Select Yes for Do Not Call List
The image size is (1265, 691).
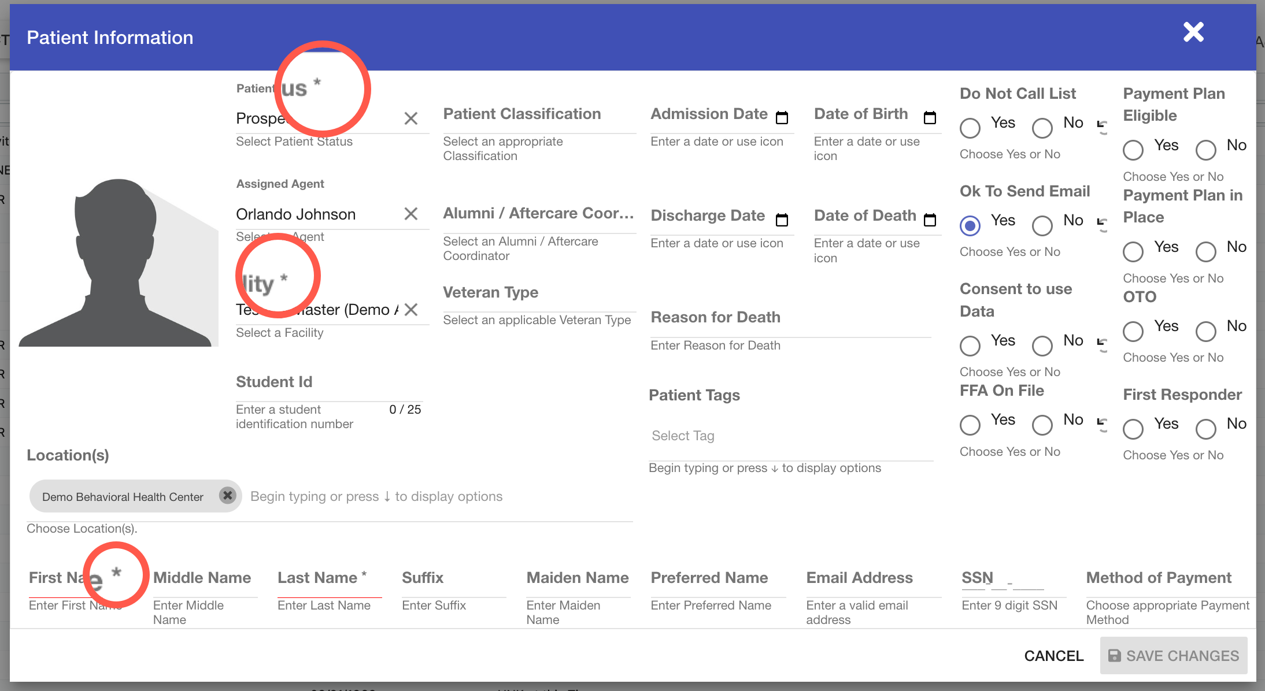(970, 128)
